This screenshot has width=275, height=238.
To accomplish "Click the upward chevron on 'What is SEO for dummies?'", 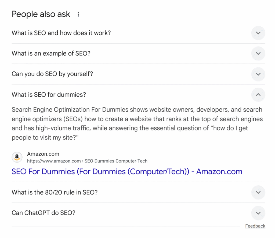I will (x=258, y=95).
